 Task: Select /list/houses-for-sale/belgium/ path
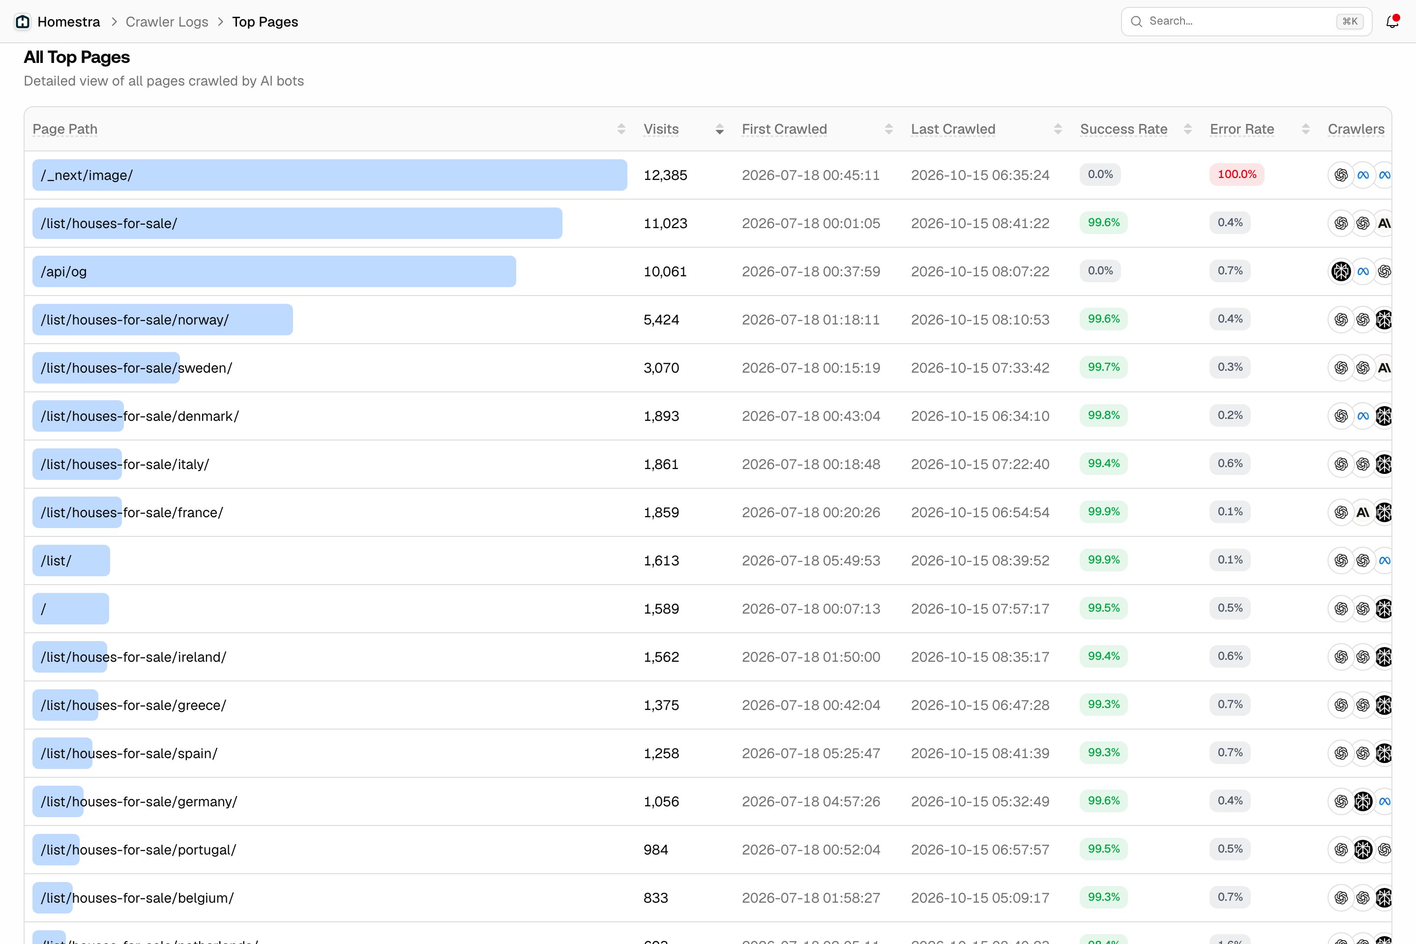[x=137, y=898]
